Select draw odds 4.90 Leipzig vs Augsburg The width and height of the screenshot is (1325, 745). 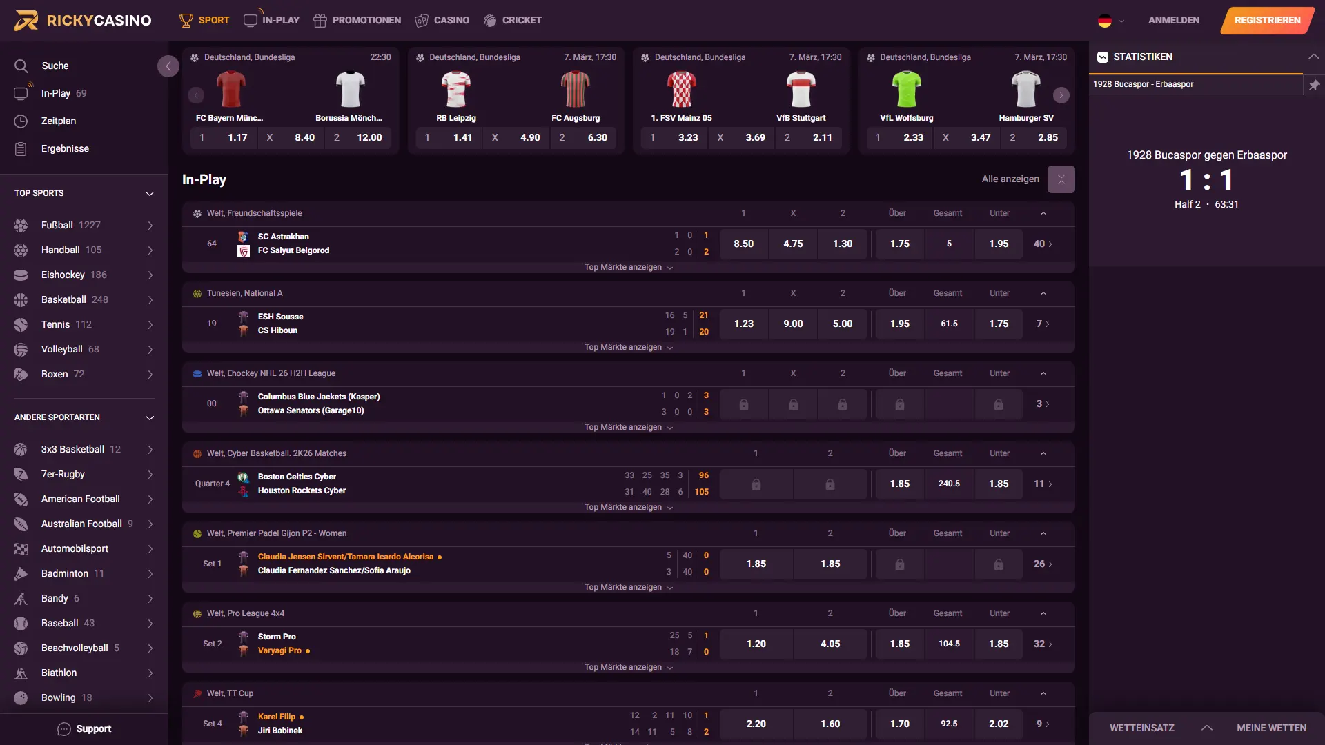click(x=516, y=137)
